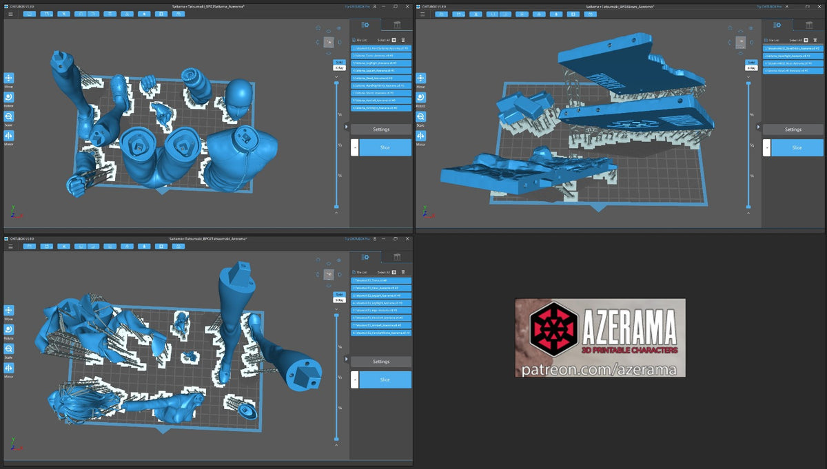Switch to X-Ray view in Tatsumaki window
Viewport: 827px width, 469px height.
[x=339, y=300]
